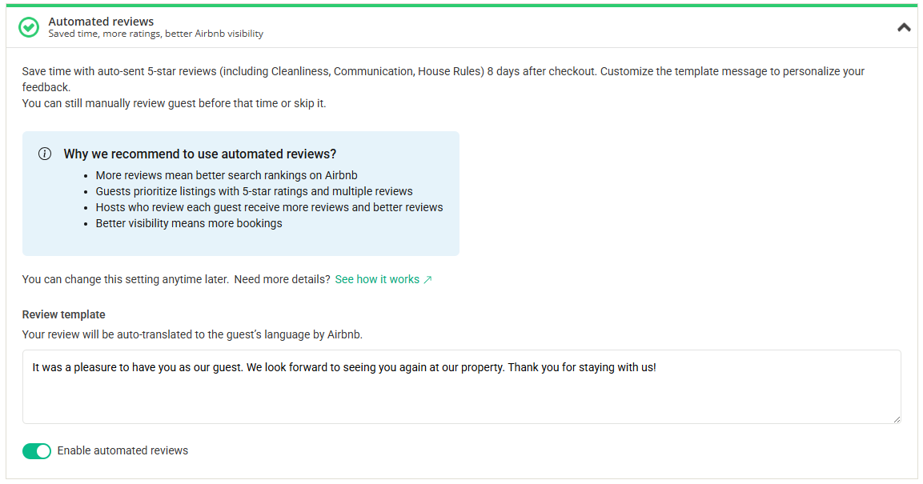Click the 'Save time with auto-sent' description
The width and height of the screenshot is (923, 484).
coord(443,71)
